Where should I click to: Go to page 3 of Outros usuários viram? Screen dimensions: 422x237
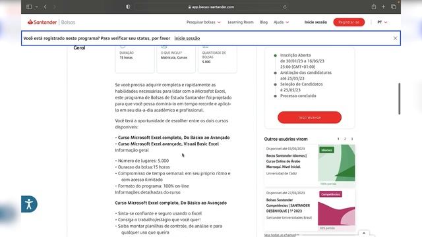(351, 139)
